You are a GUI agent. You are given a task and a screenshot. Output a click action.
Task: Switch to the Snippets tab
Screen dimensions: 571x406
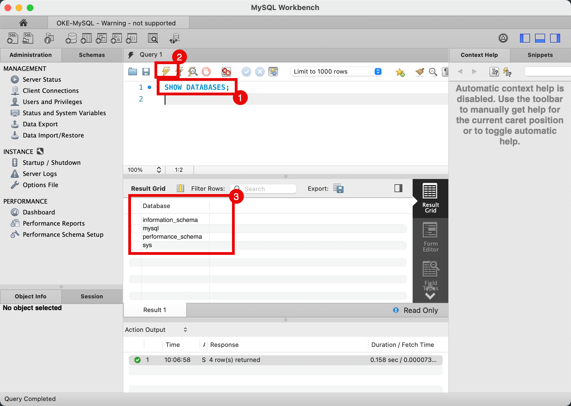pyautogui.click(x=540, y=55)
